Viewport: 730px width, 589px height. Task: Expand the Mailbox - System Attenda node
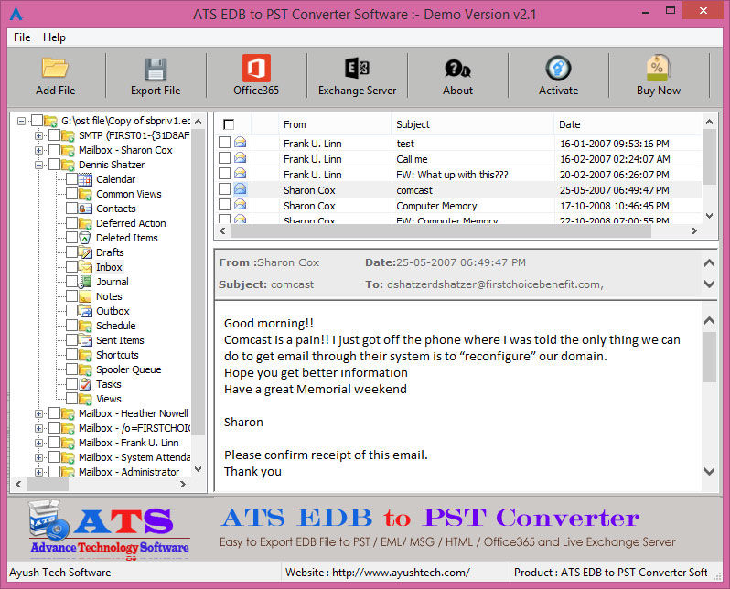pos(38,457)
